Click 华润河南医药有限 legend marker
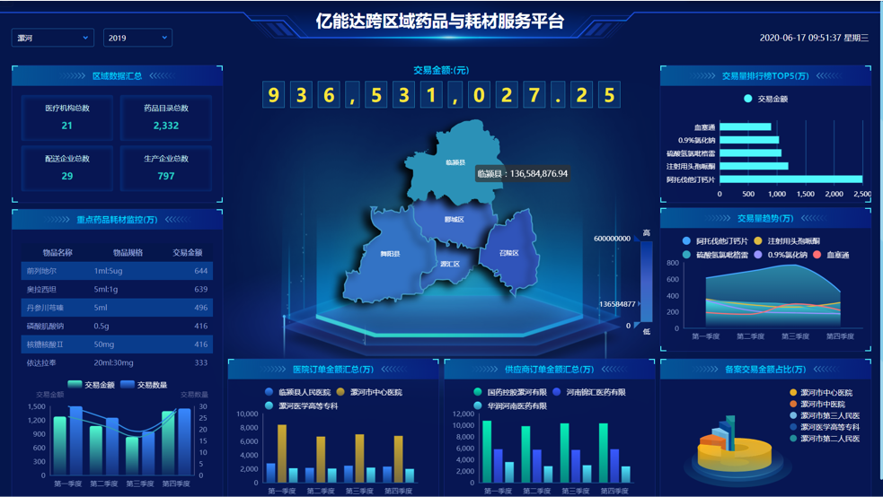The image size is (883, 497). click(x=478, y=405)
